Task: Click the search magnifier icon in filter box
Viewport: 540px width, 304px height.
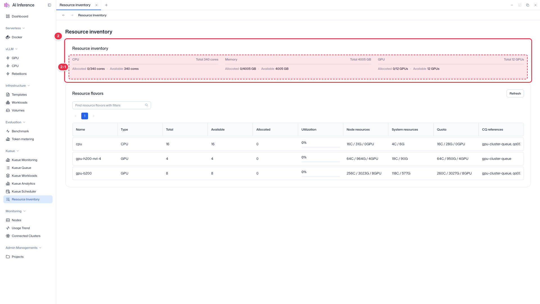Action: (x=147, y=105)
